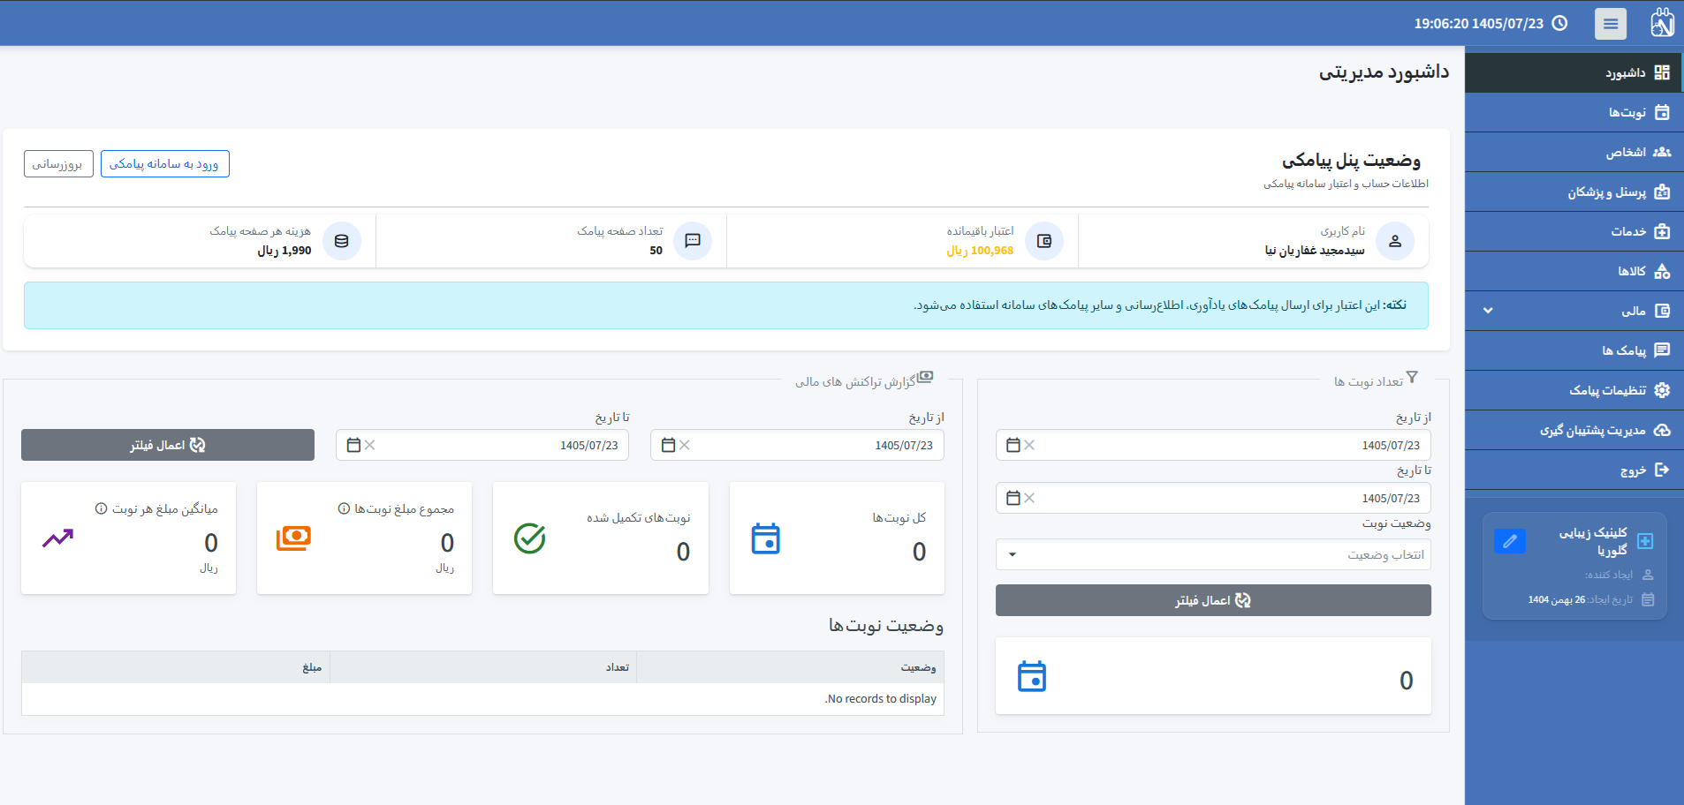Click اعمال فیلتر in financial report panel
The image size is (1684, 805).
168,445
